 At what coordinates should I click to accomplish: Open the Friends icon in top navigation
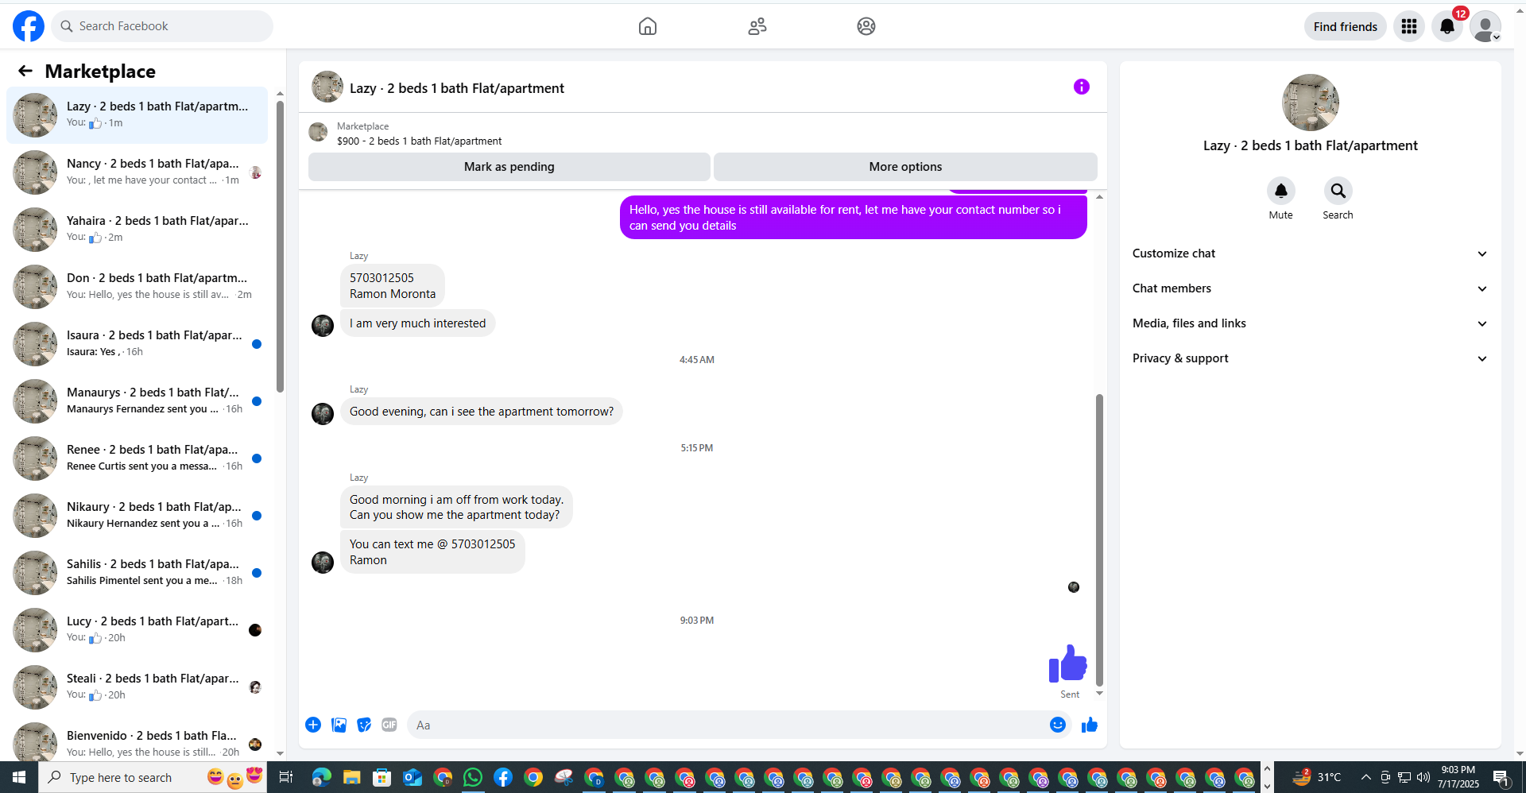tap(757, 26)
